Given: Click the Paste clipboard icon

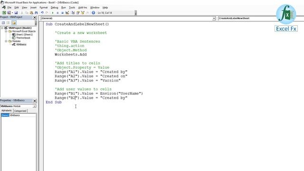Looking at the screenshot, I should pyautogui.click(x=31, y=13).
